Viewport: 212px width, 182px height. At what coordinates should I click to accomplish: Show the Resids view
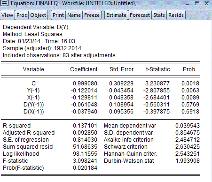(176, 15)
